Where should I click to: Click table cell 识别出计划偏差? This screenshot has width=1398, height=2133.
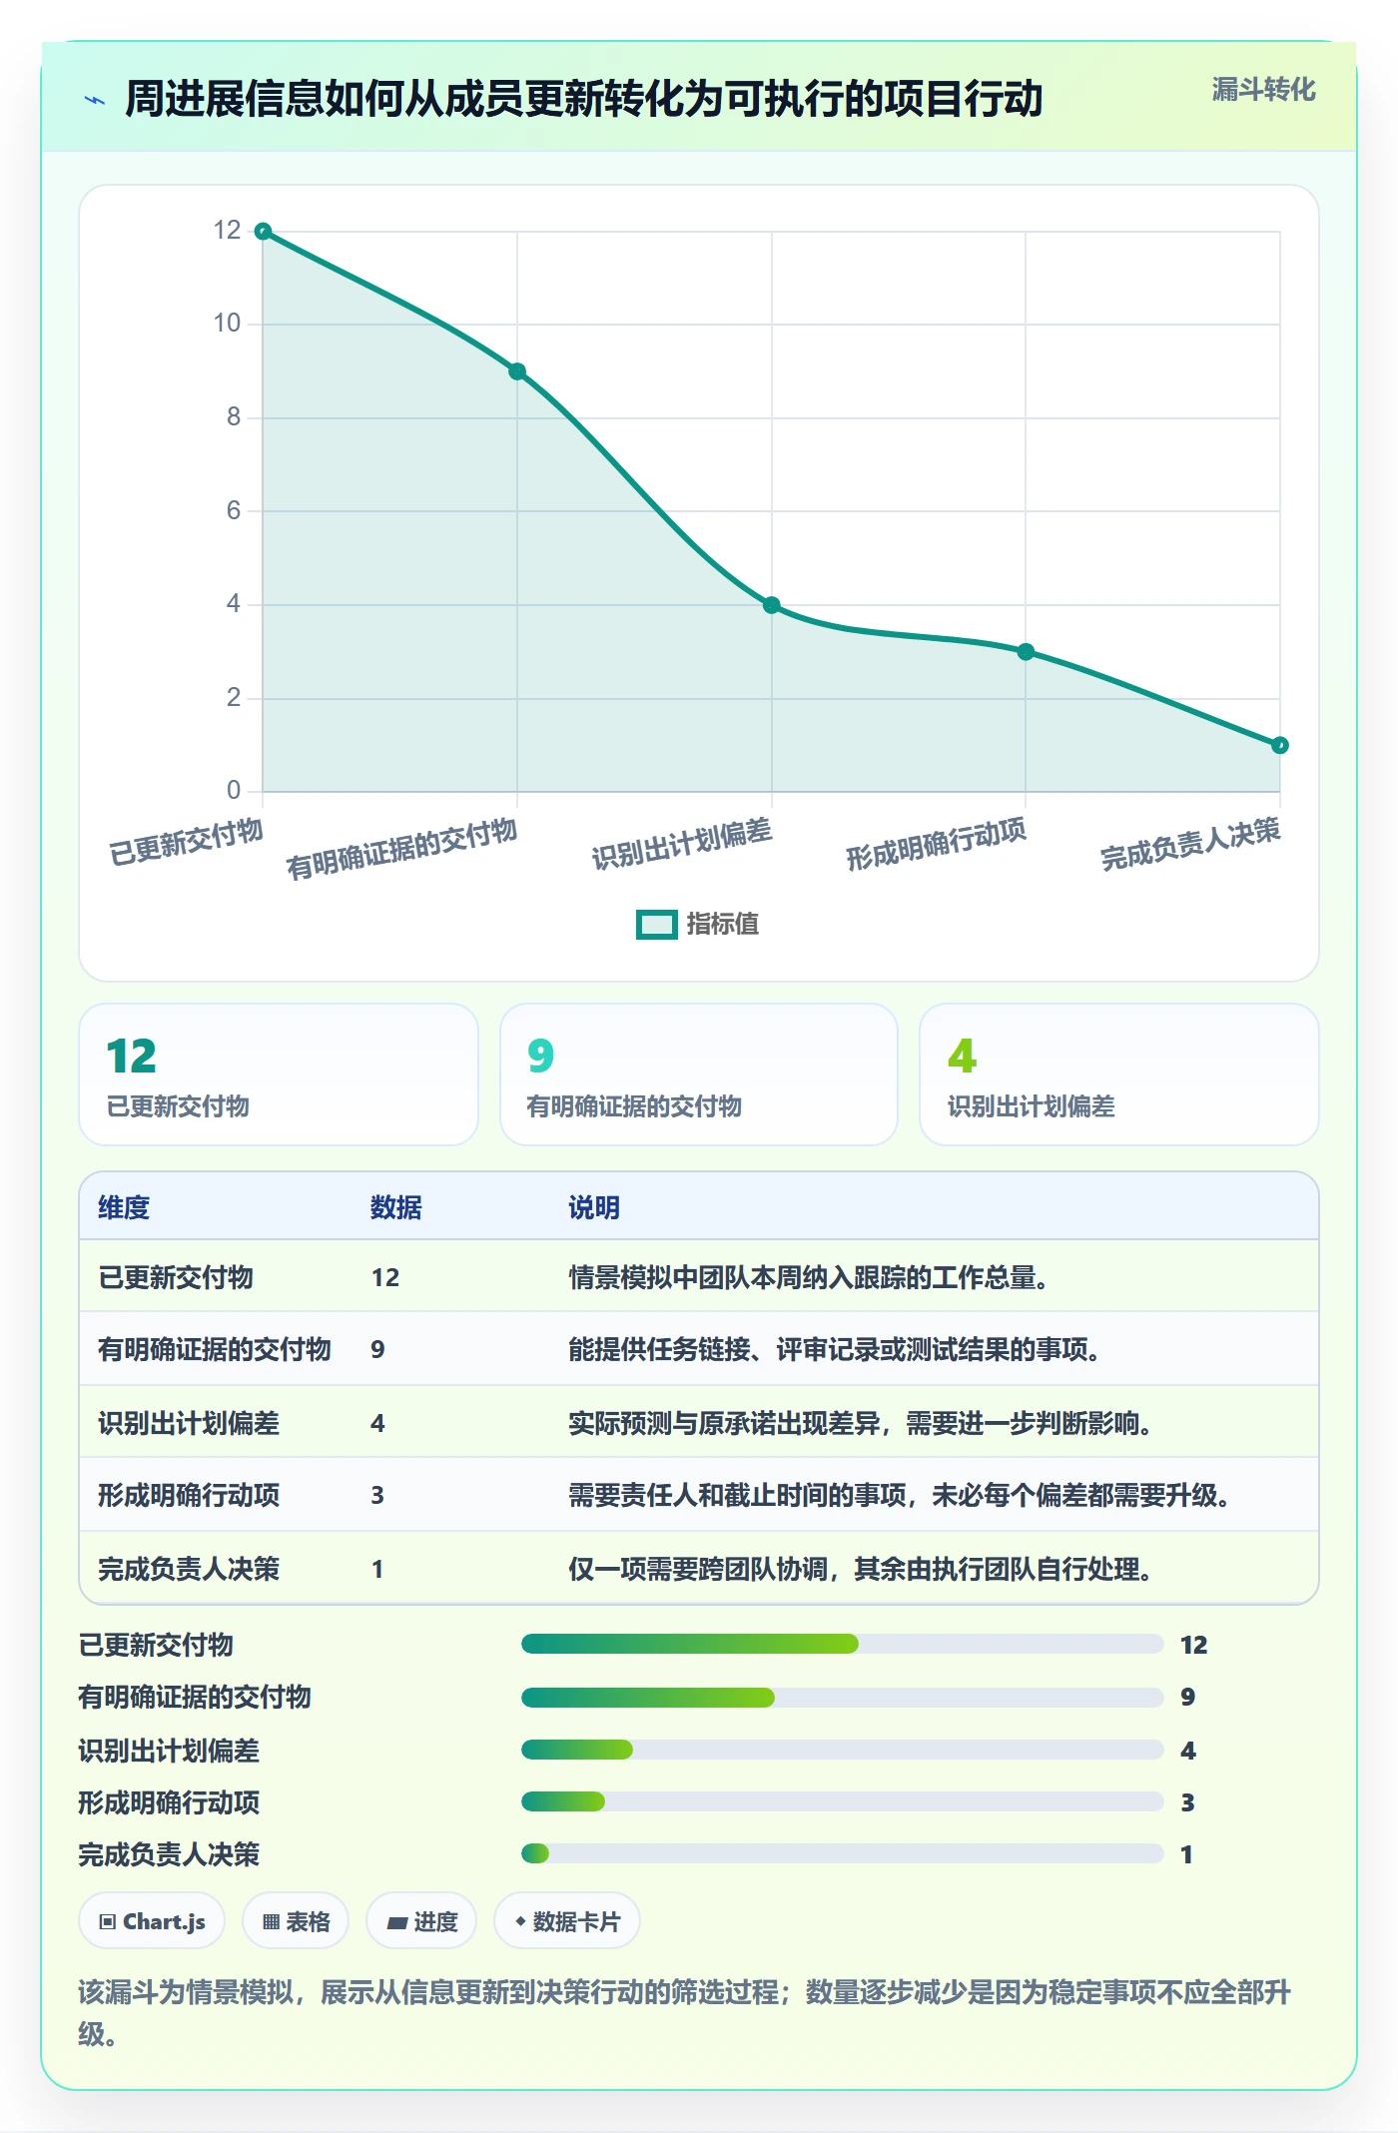tap(189, 1423)
